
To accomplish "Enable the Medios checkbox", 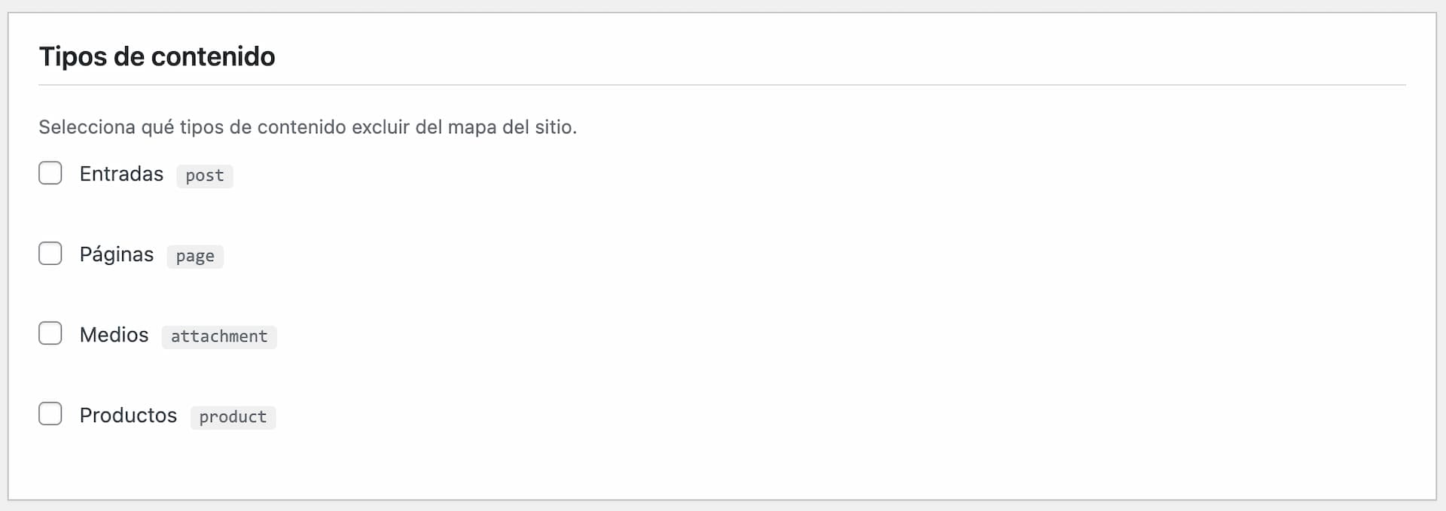I will pos(50,333).
